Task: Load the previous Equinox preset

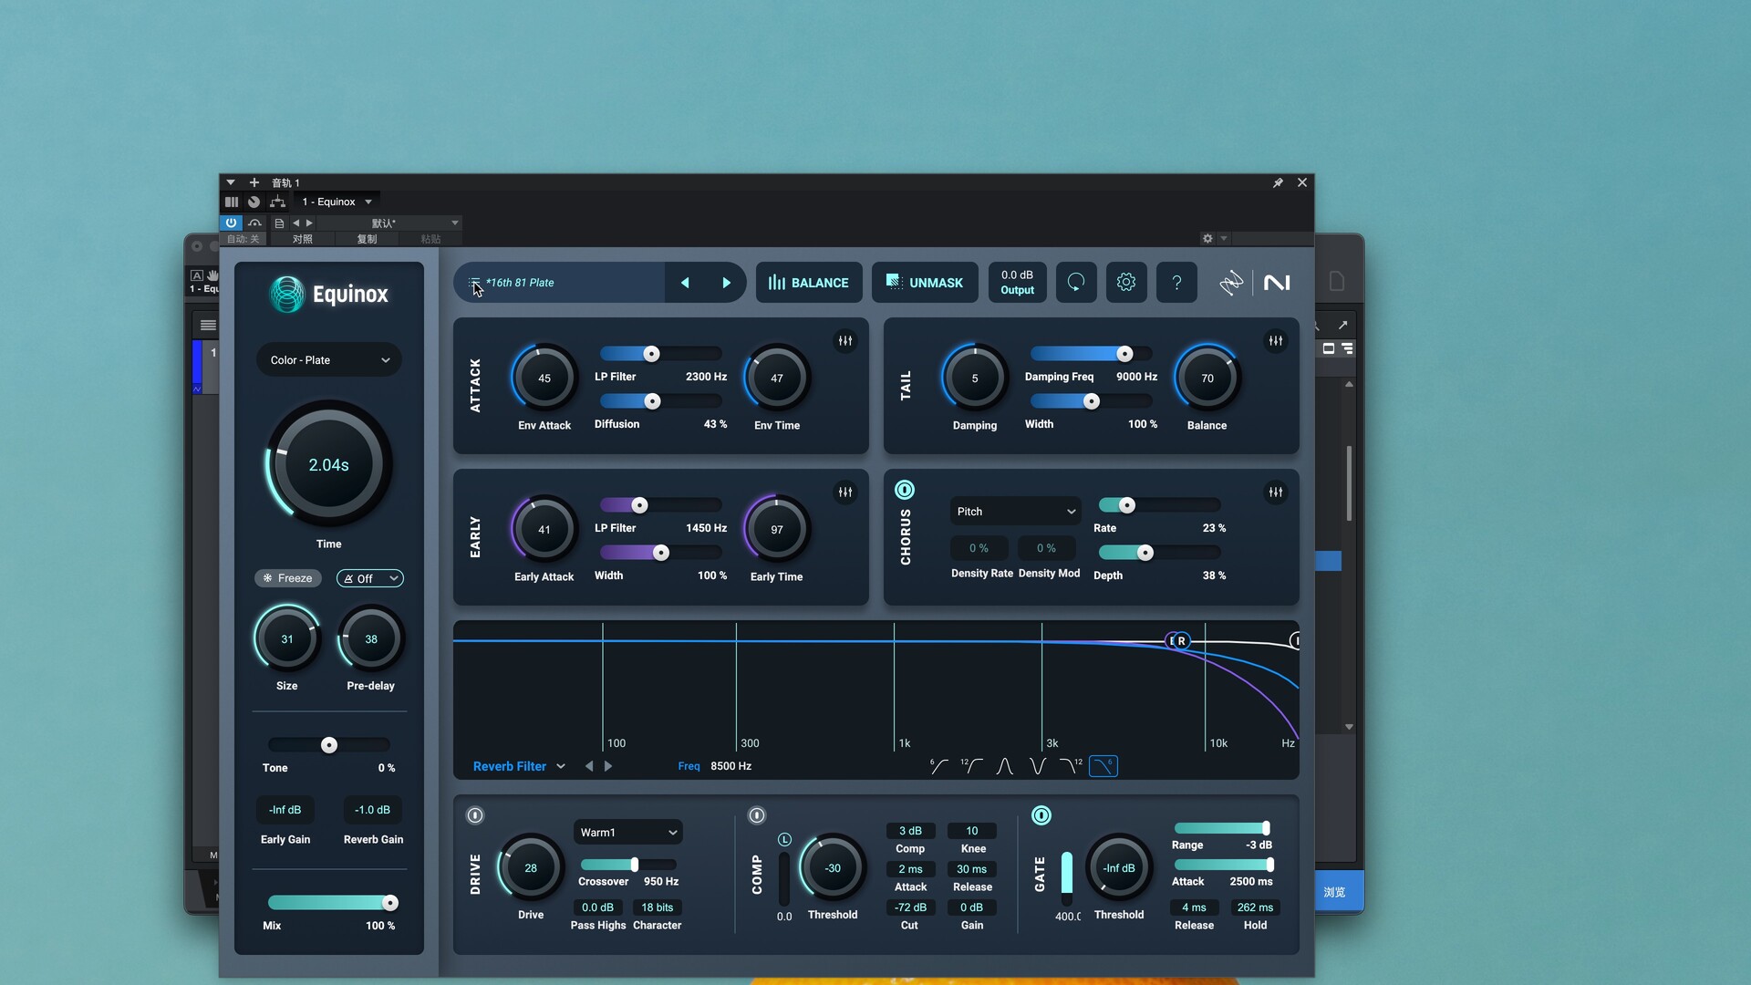Action: pos(685,283)
